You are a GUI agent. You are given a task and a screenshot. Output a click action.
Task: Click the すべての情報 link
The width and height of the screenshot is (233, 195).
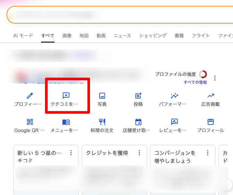click(x=195, y=82)
